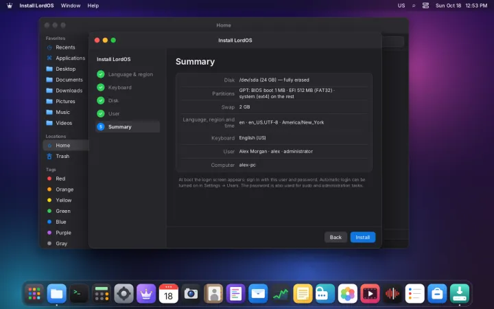
Task: Open the padlock passwords app in dock
Action: click(325, 294)
